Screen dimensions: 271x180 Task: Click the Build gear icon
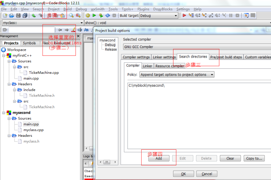click(x=88, y=15)
